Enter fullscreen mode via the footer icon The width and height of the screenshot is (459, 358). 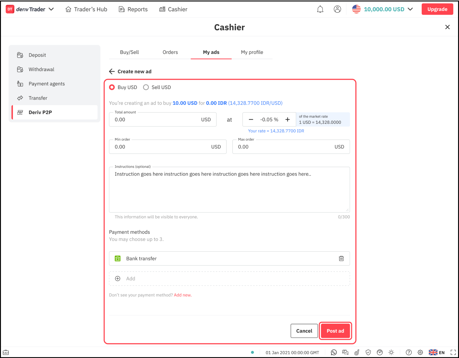[x=453, y=352]
